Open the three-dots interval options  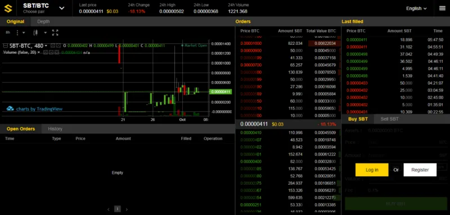[x=17, y=33]
